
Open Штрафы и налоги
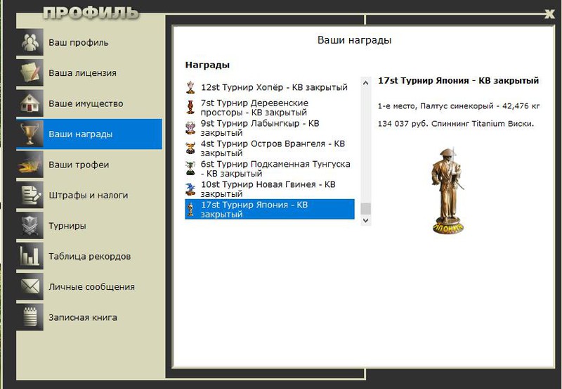click(x=89, y=195)
